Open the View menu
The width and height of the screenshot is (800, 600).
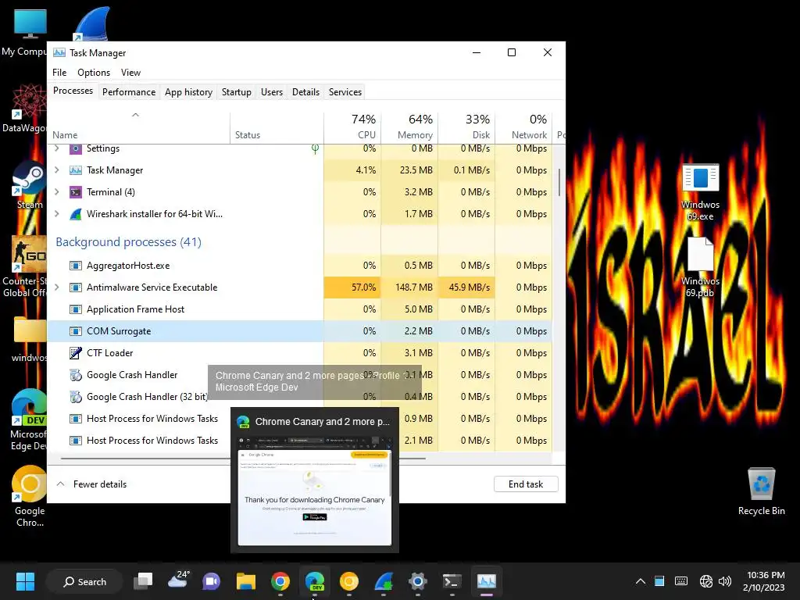tap(130, 73)
